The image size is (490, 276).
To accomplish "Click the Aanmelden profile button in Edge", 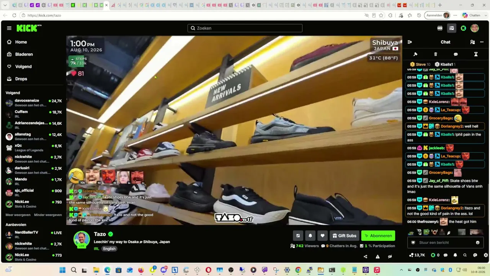I will (x=437, y=15).
